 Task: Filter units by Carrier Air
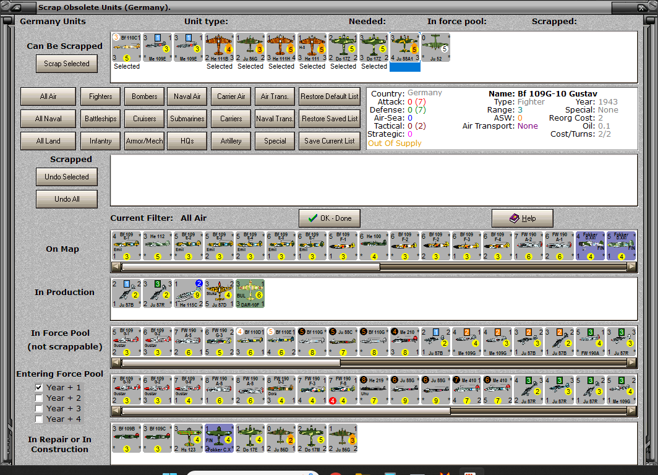[x=231, y=96]
